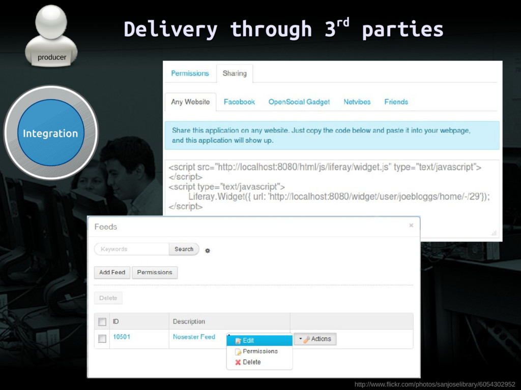Viewport: 521px width, 390px height.
Task: Click the Permissions page icon in menu
Action: pyautogui.click(x=238, y=351)
